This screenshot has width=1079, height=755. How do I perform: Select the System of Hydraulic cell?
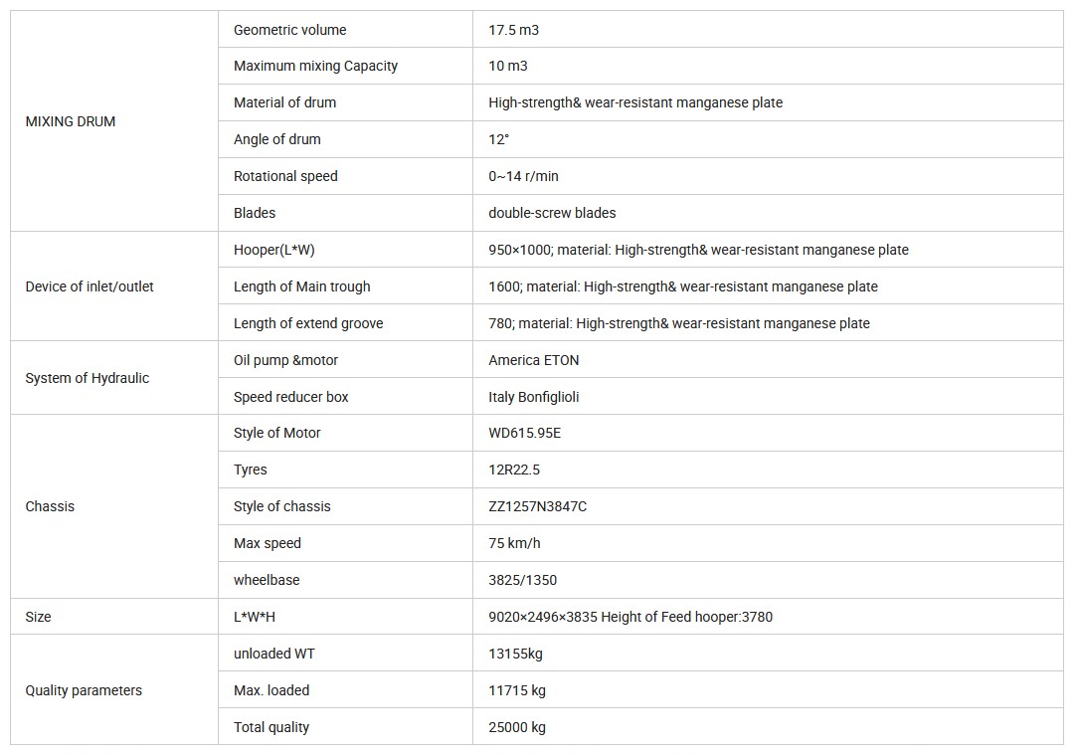(x=88, y=378)
